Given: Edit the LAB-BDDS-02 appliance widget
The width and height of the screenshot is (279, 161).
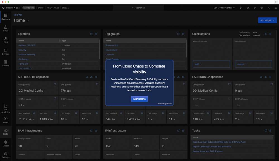Looking at the screenshot, I should (x=266, y=77).
